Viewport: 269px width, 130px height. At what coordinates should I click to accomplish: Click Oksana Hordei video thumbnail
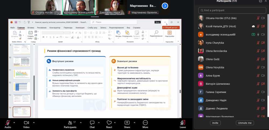[x=46, y=7]
